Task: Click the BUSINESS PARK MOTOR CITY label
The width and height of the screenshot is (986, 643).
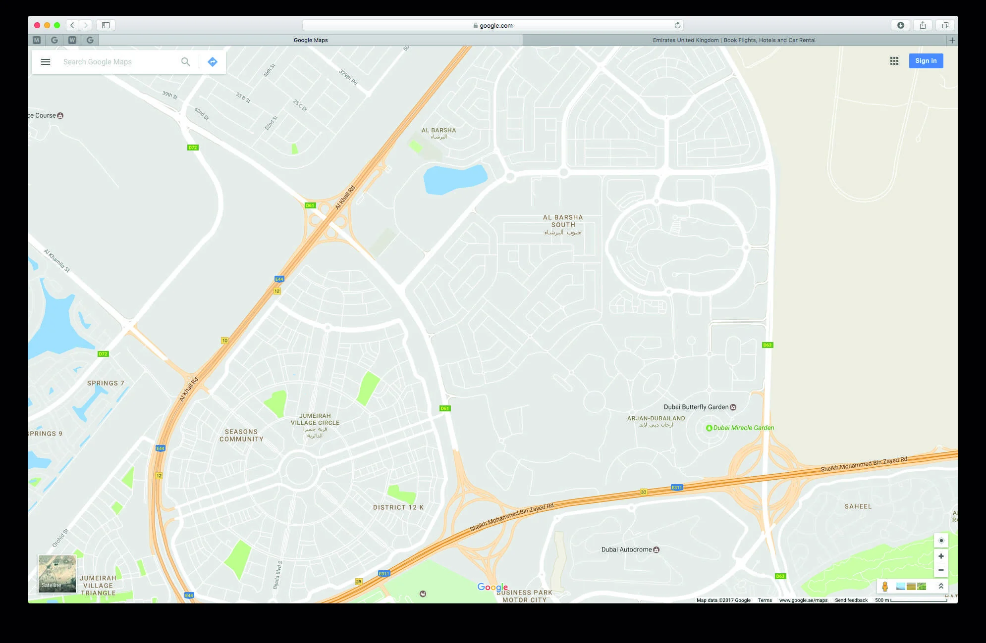Action: pyautogui.click(x=524, y=596)
